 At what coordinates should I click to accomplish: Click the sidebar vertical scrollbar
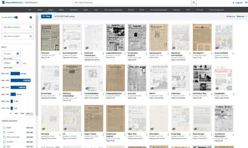[37, 66]
